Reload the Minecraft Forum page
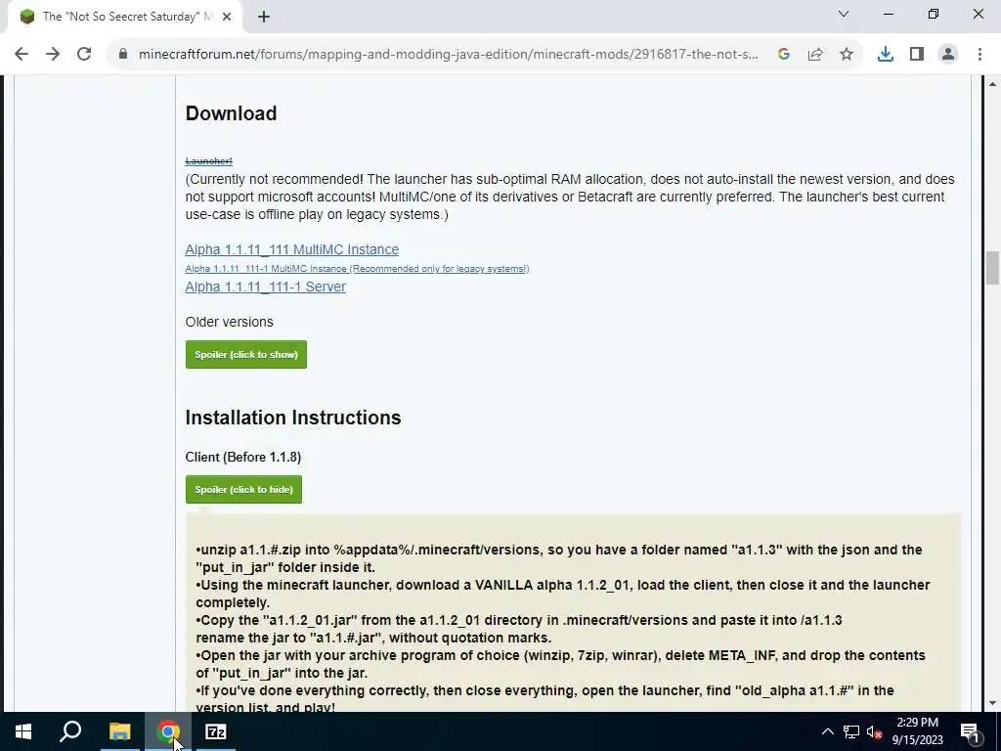 (x=84, y=55)
